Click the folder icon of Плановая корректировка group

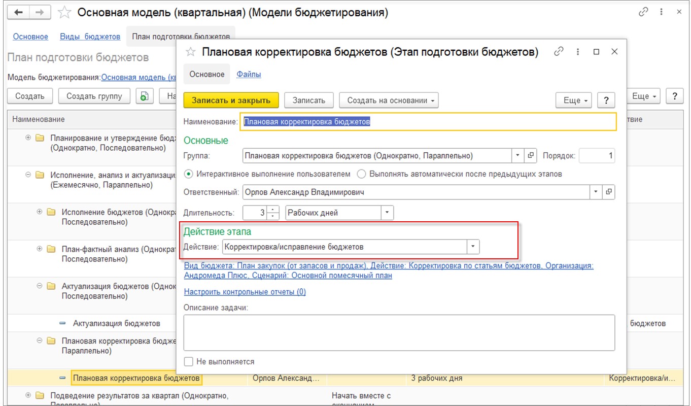point(51,341)
